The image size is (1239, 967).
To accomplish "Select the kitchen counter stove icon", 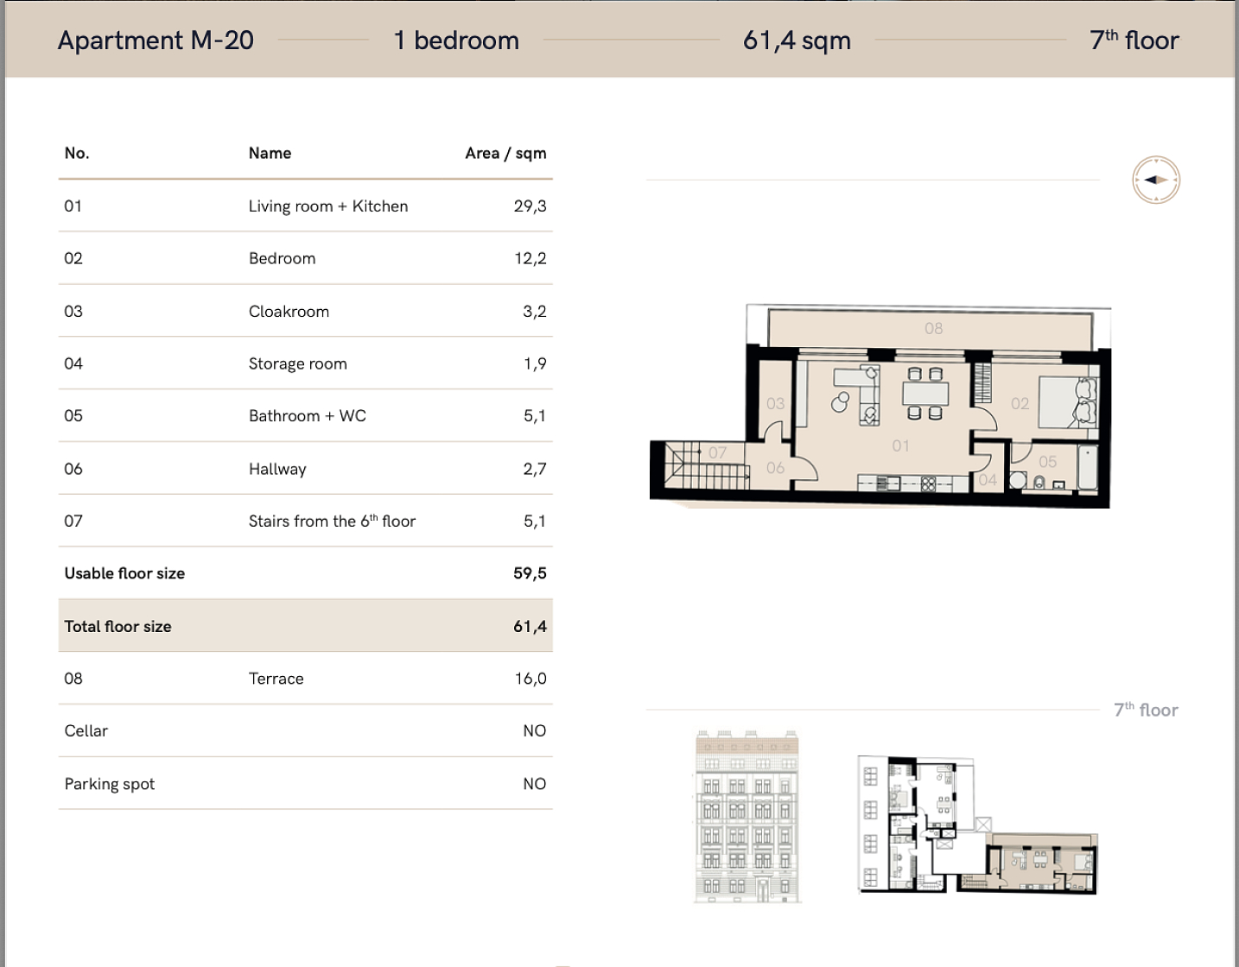I will coord(928,484).
